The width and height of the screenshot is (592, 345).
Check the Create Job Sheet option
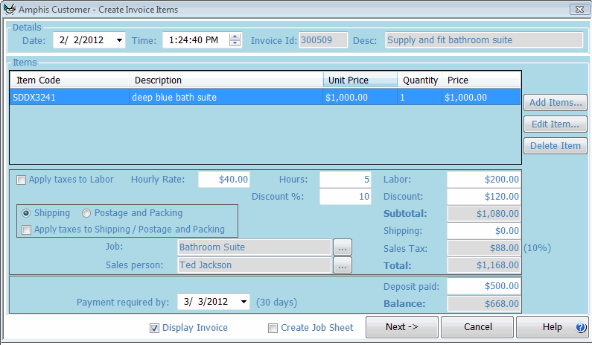point(273,328)
